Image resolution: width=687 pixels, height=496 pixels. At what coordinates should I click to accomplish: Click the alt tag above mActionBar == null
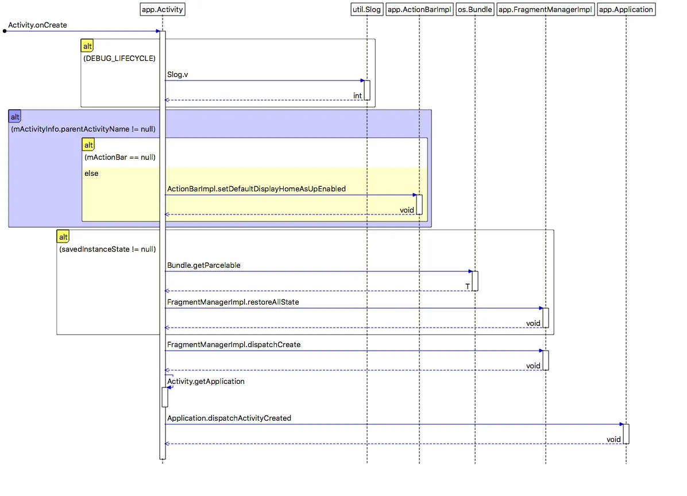click(88, 145)
